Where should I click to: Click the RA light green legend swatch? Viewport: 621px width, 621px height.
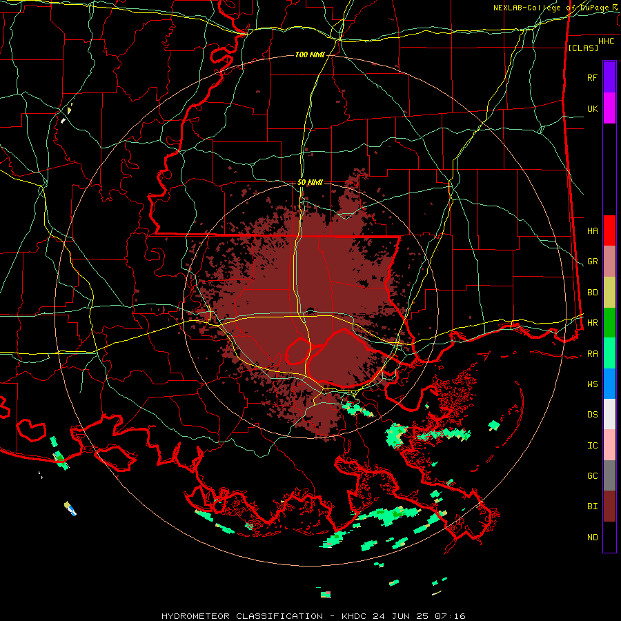pos(609,353)
